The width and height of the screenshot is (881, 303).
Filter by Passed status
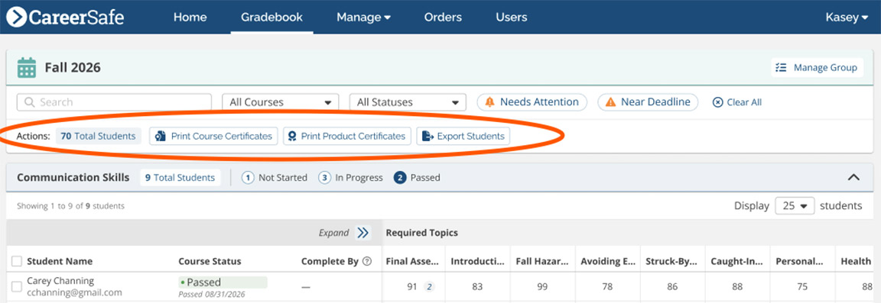click(416, 177)
